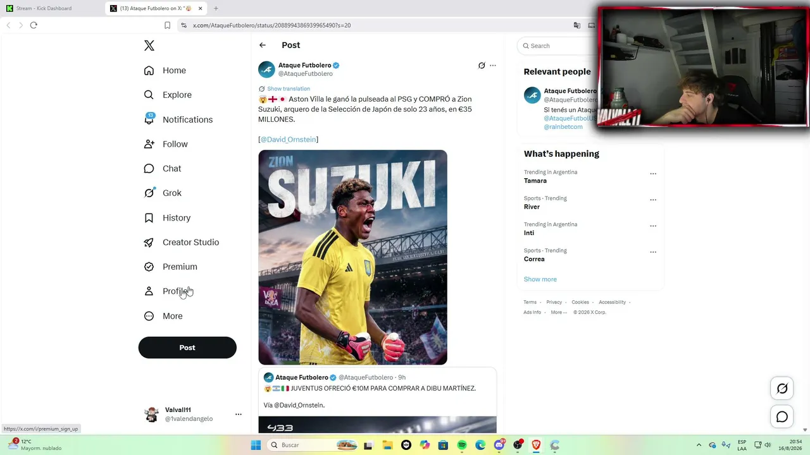Open the @AtaqueFutbolero handle on main post
The image size is (810, 455).
coord(306,74)
